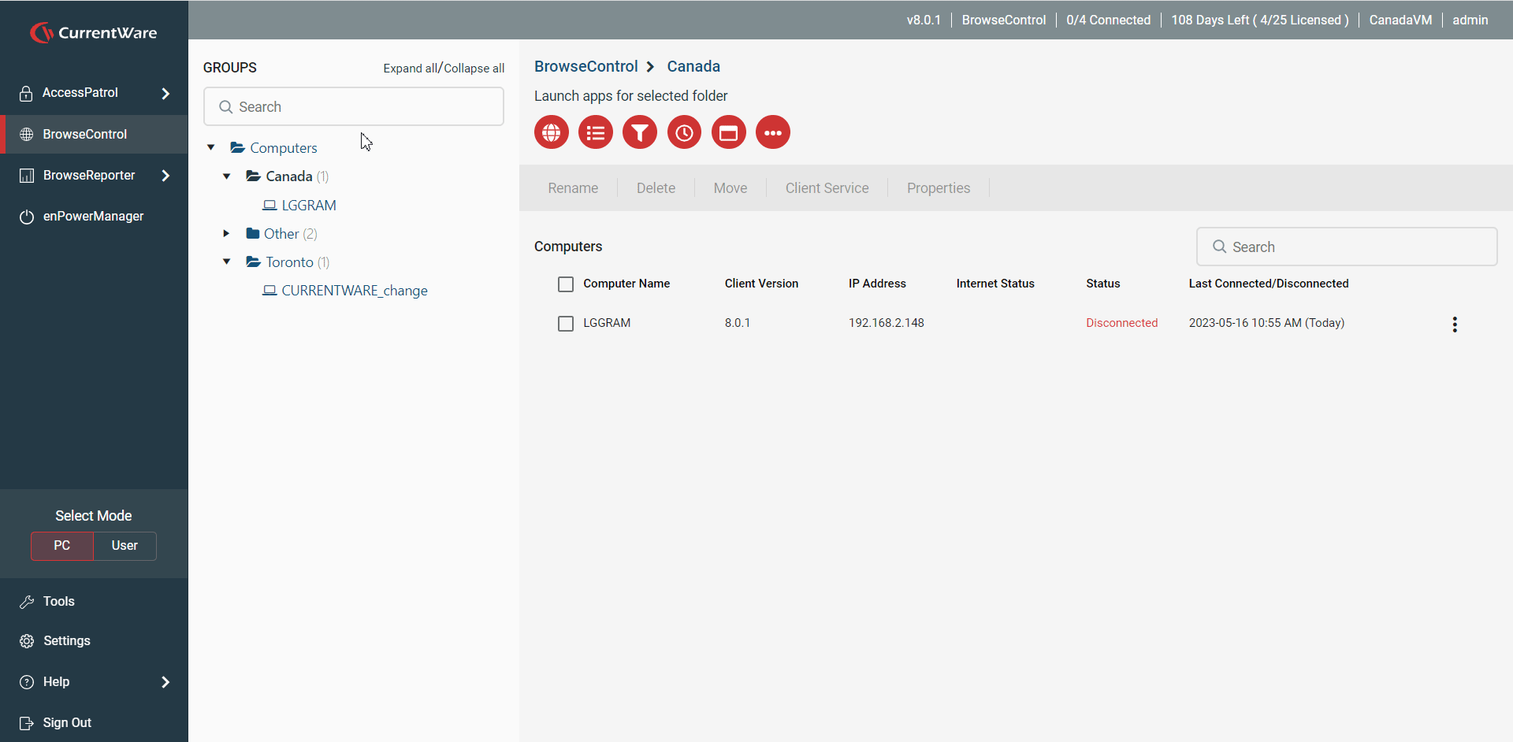The height and width of the screenshot is (742, 1513).
Task: Click the LGGRAM laptop icon in tree
Action: click(x=270, y=206)
